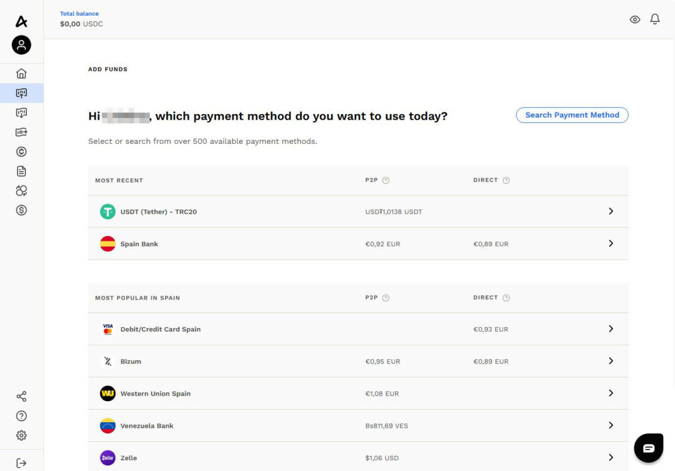This screenshot has height=471, width=675.
Task: Open the Send money sidebar icon
Action: (21, 133)
